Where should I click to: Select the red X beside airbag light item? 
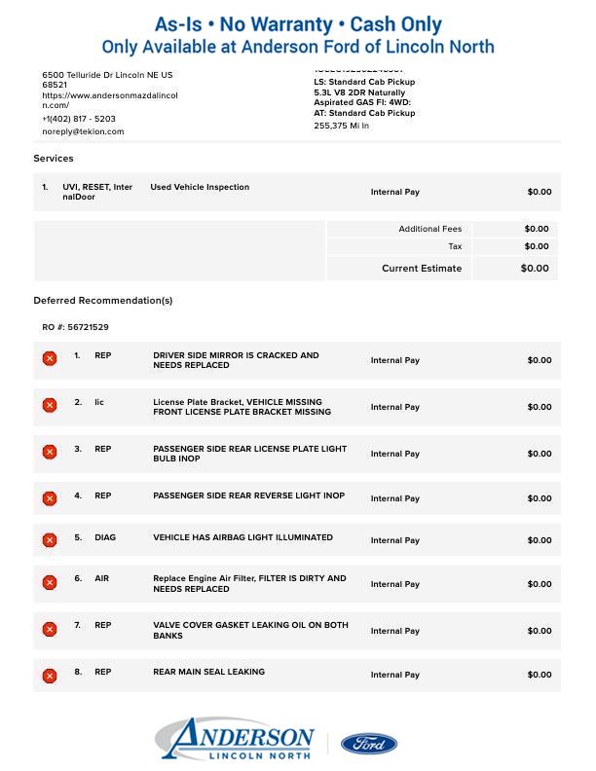50,540
